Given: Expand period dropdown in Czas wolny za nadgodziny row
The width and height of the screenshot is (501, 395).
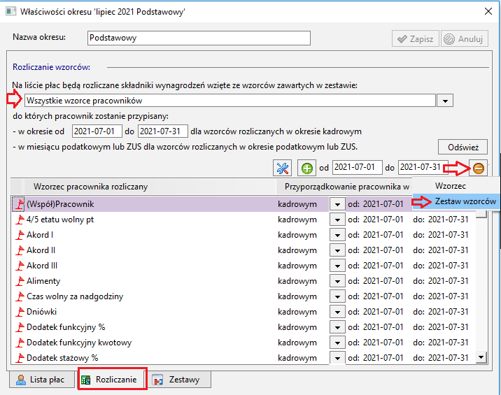Looking at the screenshot, I should pyautogui.click(x=337, y=296).
